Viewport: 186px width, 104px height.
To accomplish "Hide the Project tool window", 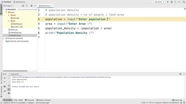I will 35,6.
